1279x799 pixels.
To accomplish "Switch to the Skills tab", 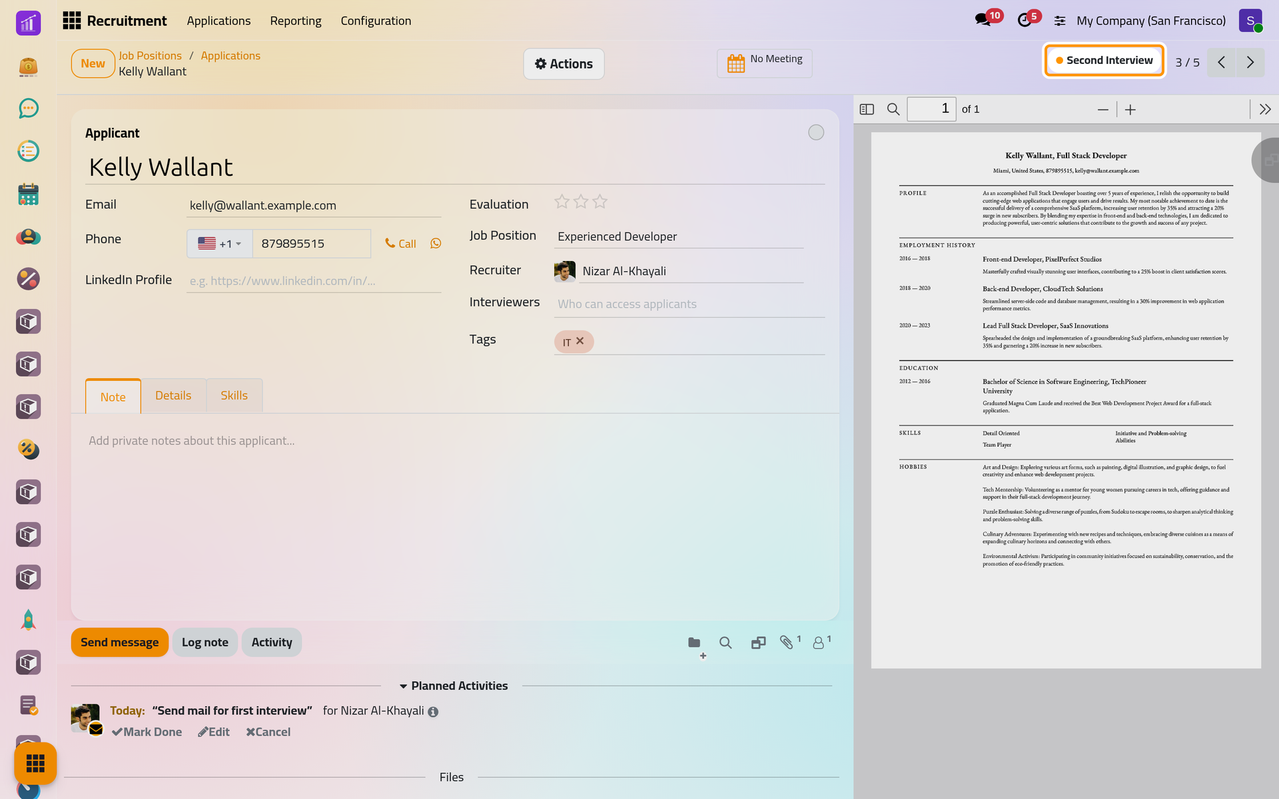I will coord(234,396).
